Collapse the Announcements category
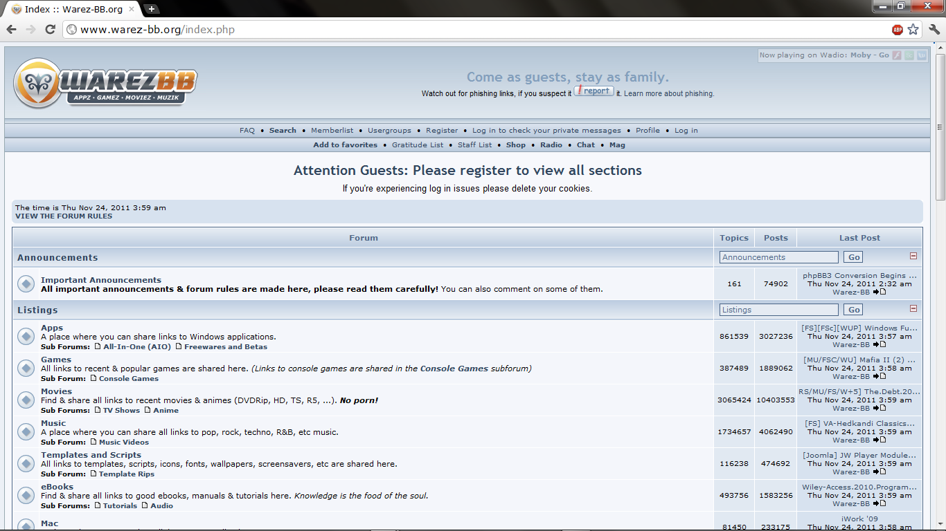Image resolution: width=946 pixels, height=531 pixels. tap(913, 257)
